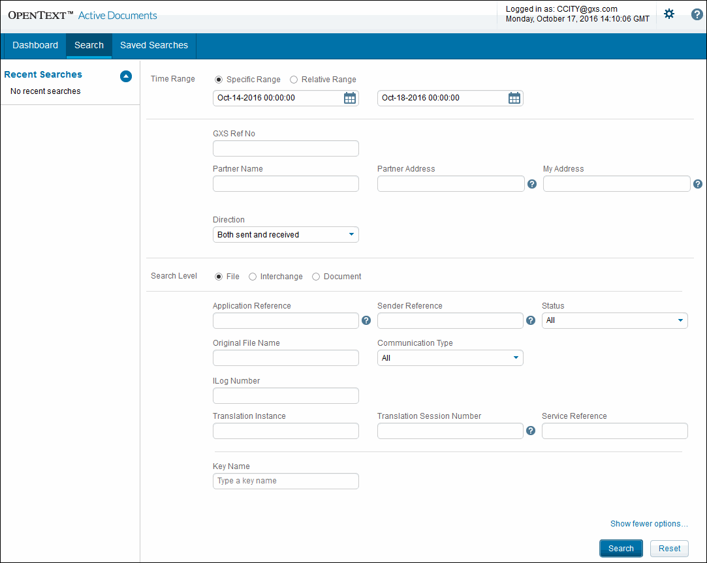This screenshot has height=563, width=707.
Task: Open calendar picker for start date
Action: [x=350, y=98]
